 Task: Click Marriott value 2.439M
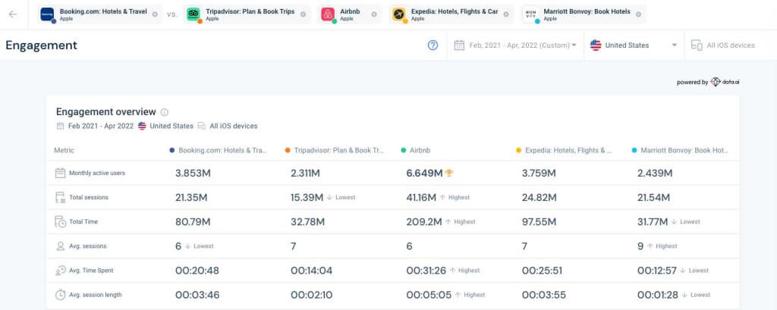point(655,174)
